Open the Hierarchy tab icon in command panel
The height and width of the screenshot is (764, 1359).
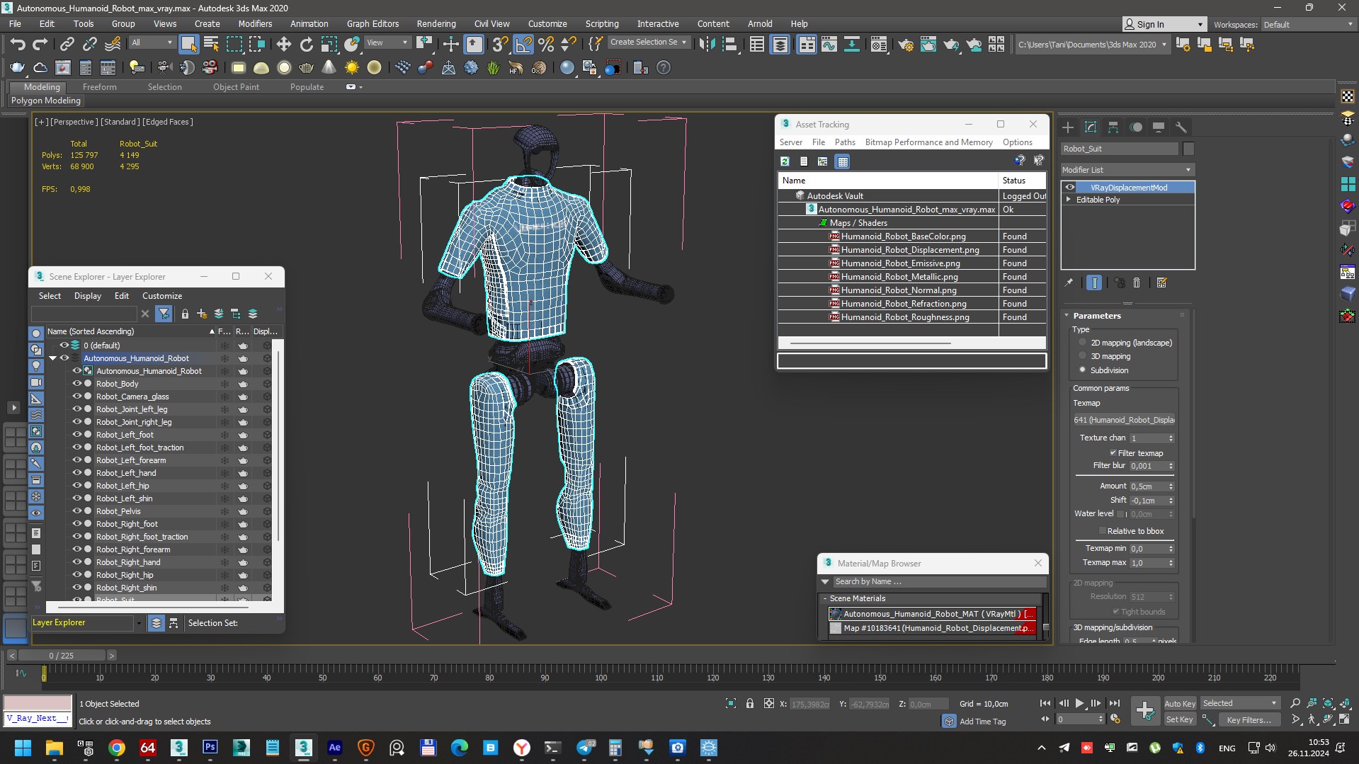[x=1113, y=127]
